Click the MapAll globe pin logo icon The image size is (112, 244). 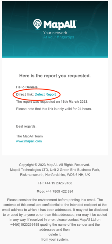tap(37, 24)
